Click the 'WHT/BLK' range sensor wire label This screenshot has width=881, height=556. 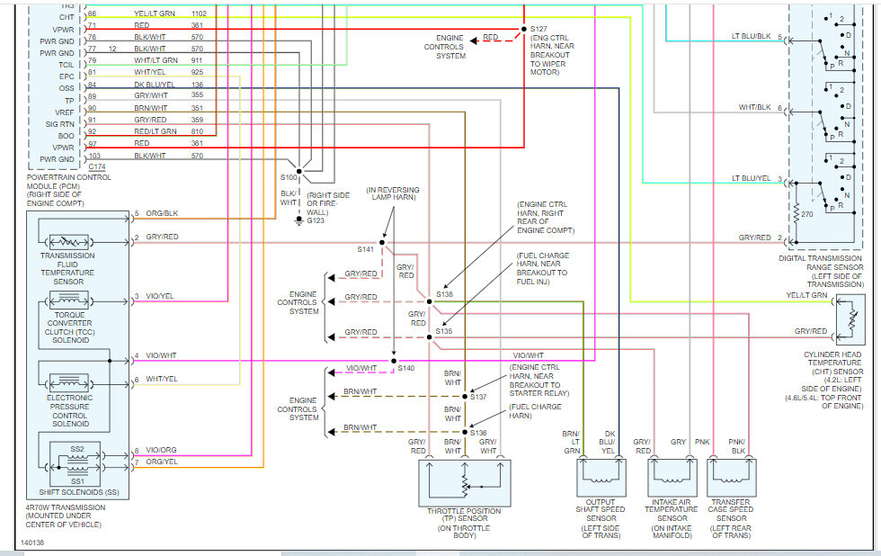(x=754, y=107)
